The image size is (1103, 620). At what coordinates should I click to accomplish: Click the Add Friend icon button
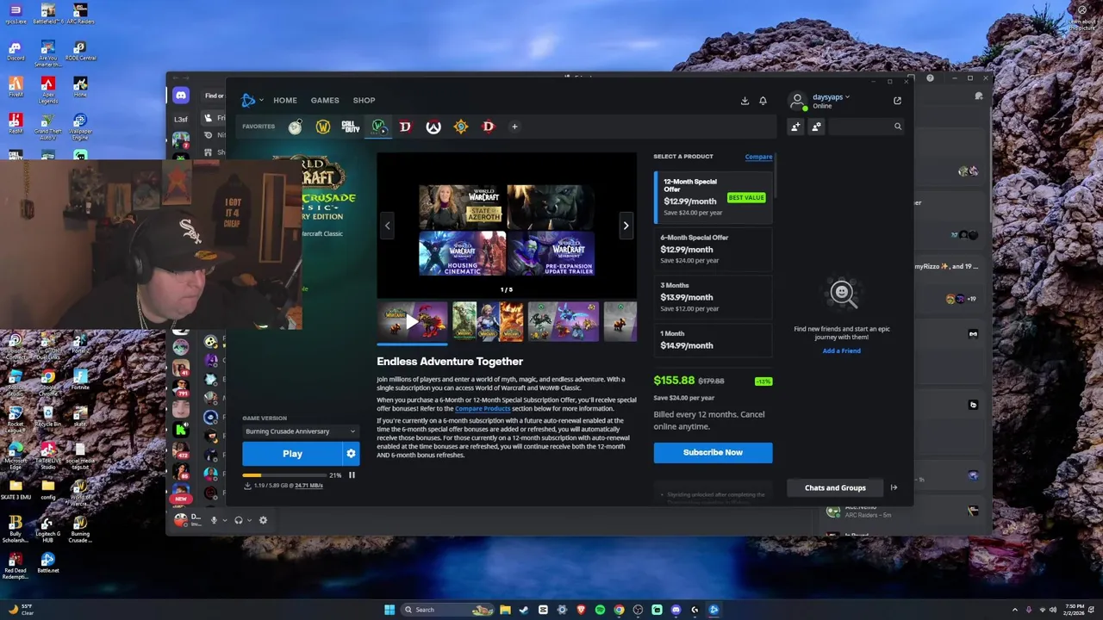coord(795,127)
